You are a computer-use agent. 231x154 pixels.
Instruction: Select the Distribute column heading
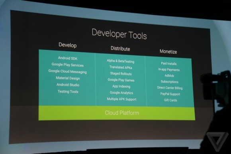120,49
